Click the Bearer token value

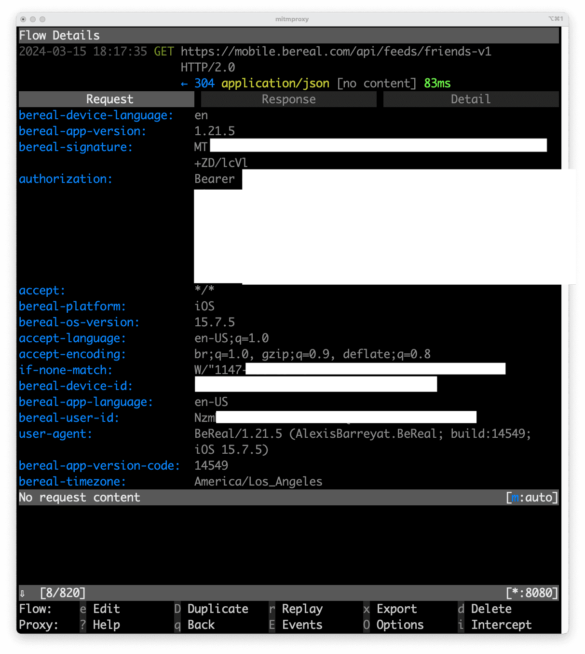215,179
